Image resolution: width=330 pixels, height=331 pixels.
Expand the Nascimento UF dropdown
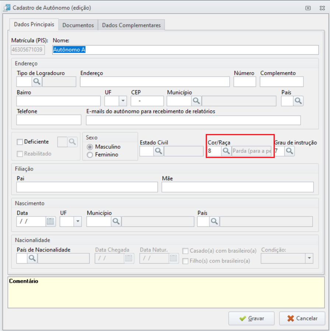[x=78, y=222]
